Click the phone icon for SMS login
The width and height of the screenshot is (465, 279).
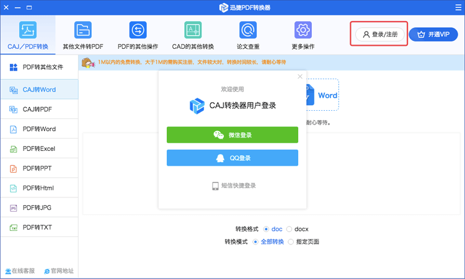215,186
